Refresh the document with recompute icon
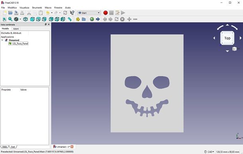This screenshot has height=154, width=243. point(65,13)
